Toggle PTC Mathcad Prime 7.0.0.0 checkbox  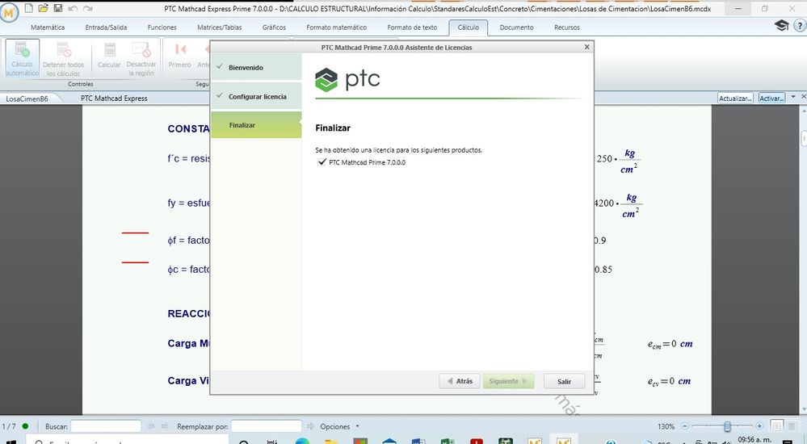tap(322, 162)
